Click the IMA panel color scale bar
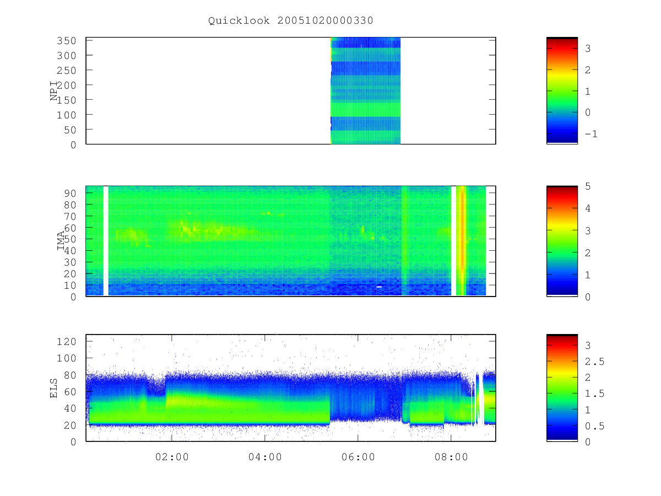Image resolution: width=661 pixels, height=496 pixels. [562, 241]
